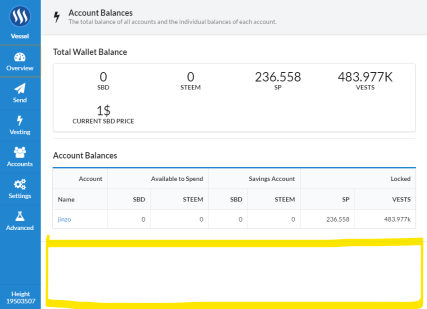Screen dimensions: 427x309
Task: Click the total 236.558 SP figure
Action: pos(278,77)
